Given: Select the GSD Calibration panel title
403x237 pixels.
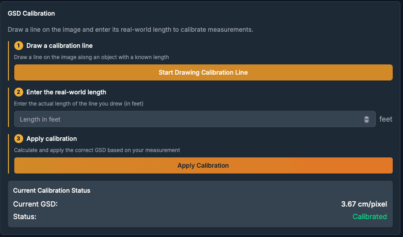Looking at the screenshot, I should (x=31, y=13).
